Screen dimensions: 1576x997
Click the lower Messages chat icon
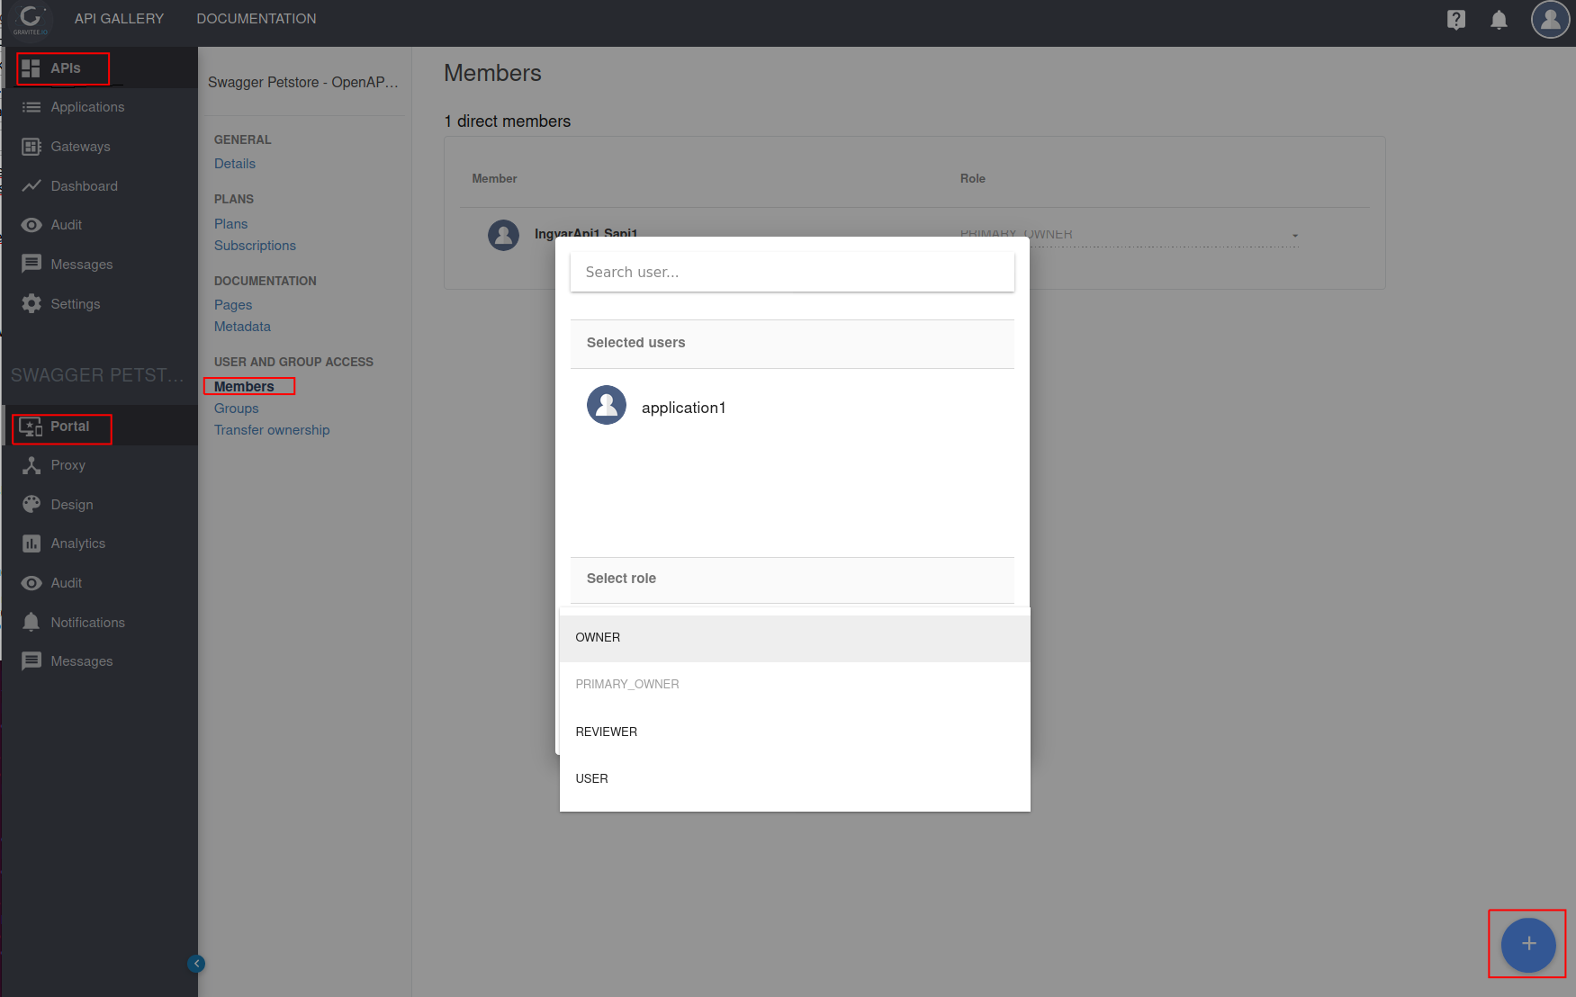[32, 661]
